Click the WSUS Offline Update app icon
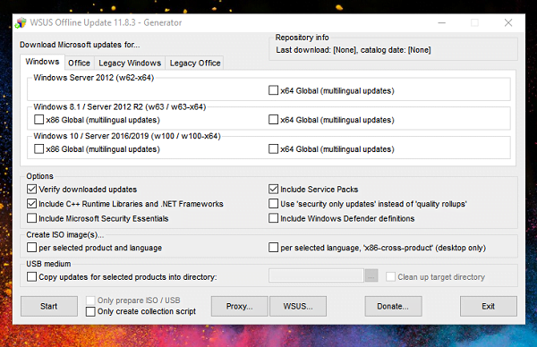This screenshot has width=537, height=347. (21, 23)
